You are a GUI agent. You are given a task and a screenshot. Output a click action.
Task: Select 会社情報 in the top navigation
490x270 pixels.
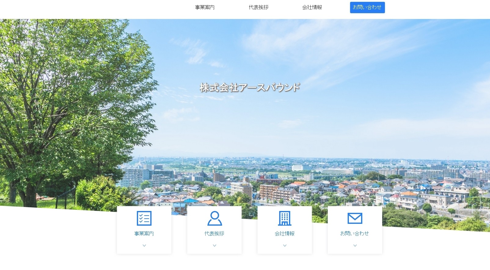click(312, 7)
